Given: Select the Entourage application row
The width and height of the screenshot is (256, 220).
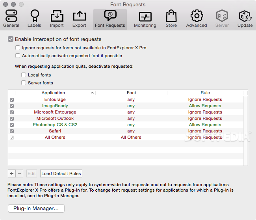Looking at the screenshot, I should coord(126,99).
